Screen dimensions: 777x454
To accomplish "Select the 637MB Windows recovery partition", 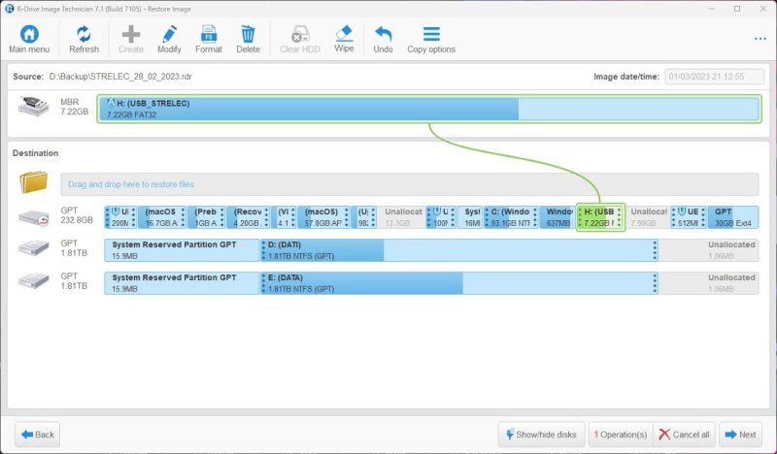I will tap(557, 217).
